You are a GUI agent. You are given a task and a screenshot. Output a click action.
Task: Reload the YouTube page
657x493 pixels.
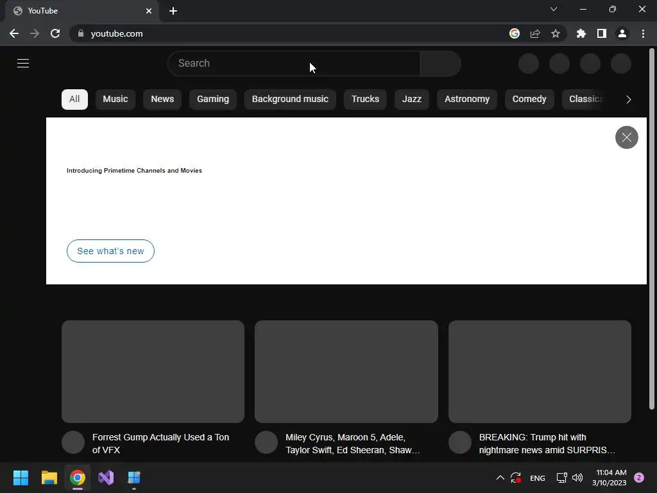point(55,33)
